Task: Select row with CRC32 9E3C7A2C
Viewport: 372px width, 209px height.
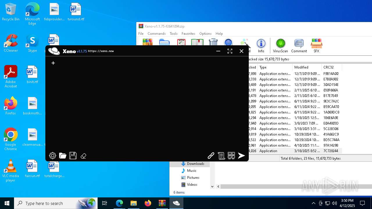Action: (x=295, y=101)
